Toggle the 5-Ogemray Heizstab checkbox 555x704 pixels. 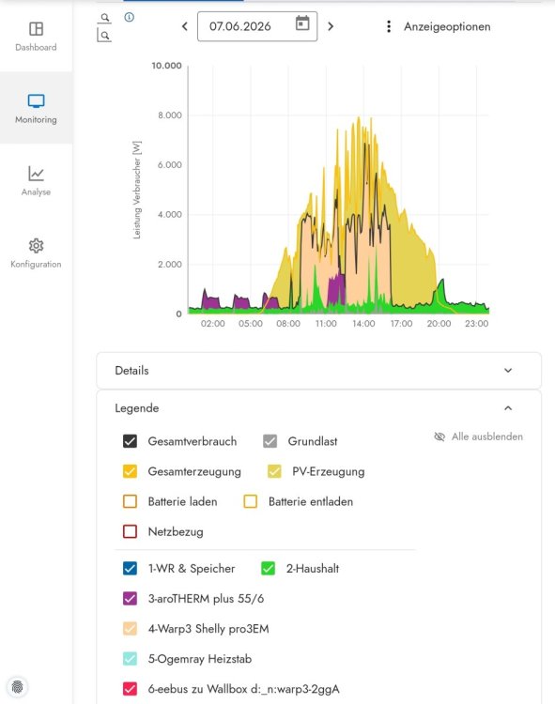[130, 659]
